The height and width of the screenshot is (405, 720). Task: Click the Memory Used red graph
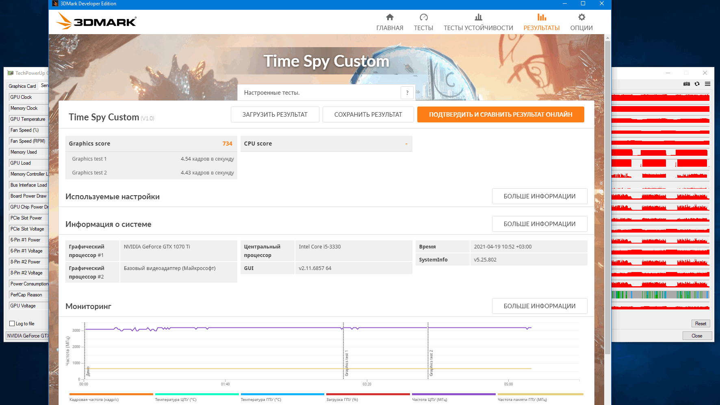(x=660, y=152)
